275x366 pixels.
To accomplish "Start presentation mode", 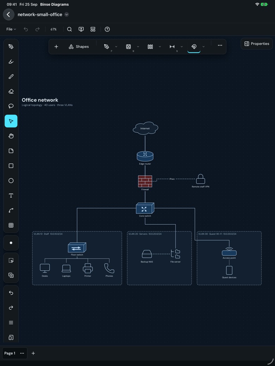I will click(81, 29).
